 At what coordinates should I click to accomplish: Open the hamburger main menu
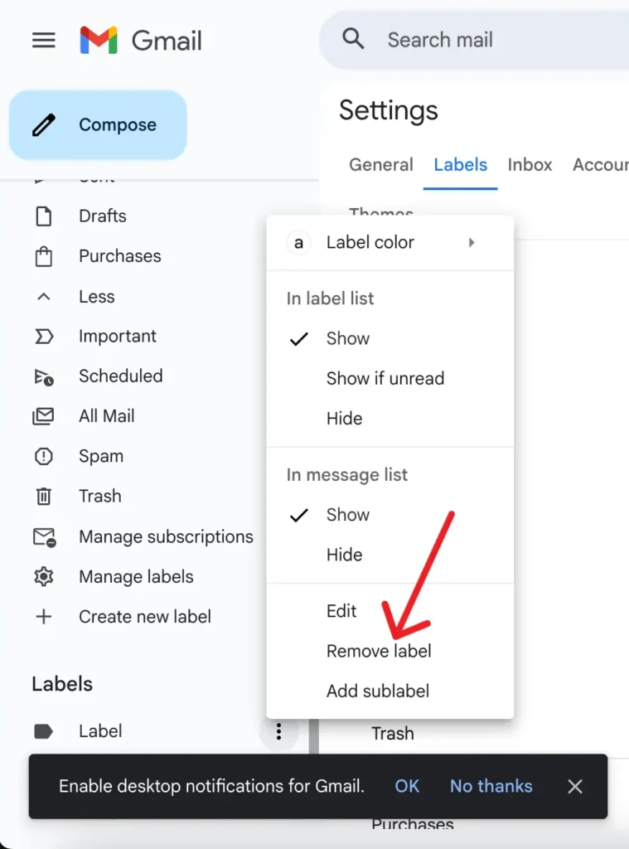(x=43, y=40)
